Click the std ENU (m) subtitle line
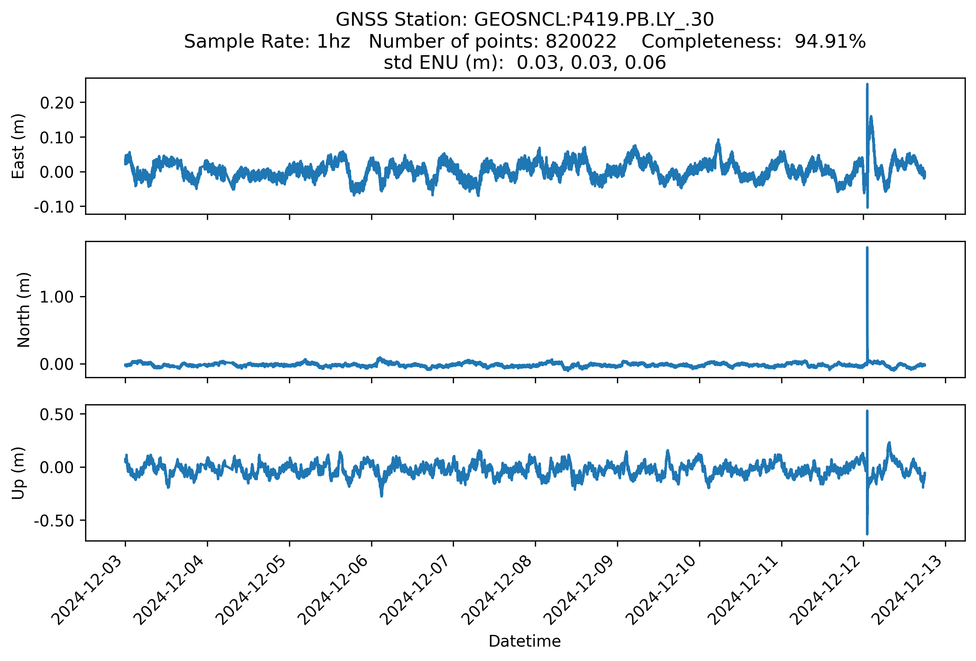 coord(525,63)
